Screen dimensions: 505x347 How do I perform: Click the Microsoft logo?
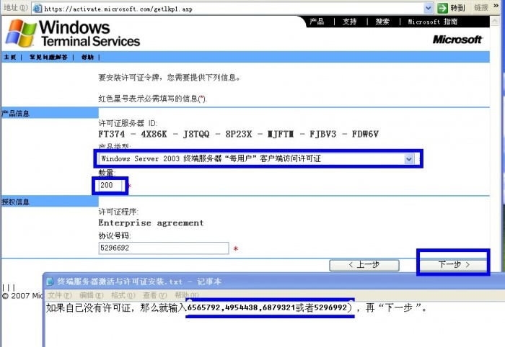pos(457,40)
